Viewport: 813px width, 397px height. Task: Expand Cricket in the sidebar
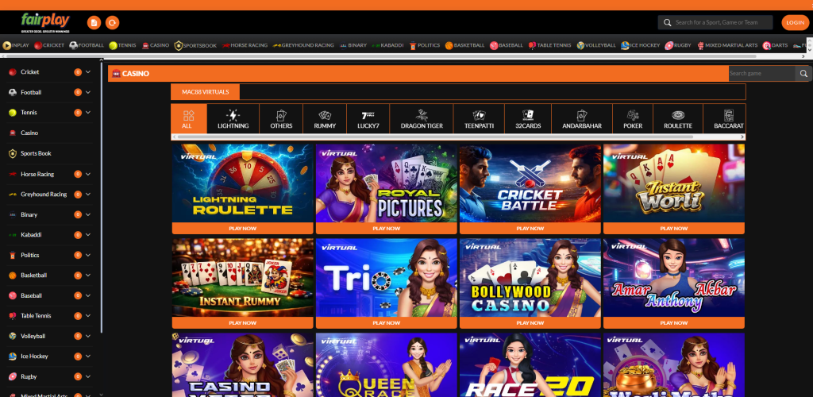[x=88, y=72]
